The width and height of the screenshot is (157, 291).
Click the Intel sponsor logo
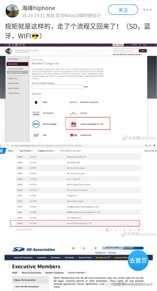pyautogui.click(x=36, y=135)
